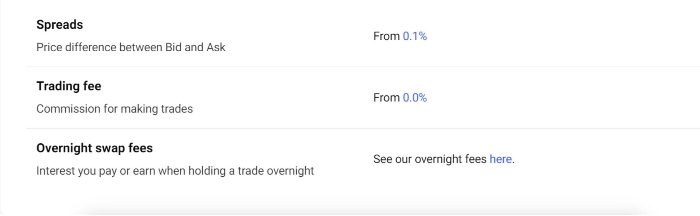Click the 'See our overnight fees' text
This screenshot has width=700, height=216.
(430, 159)
